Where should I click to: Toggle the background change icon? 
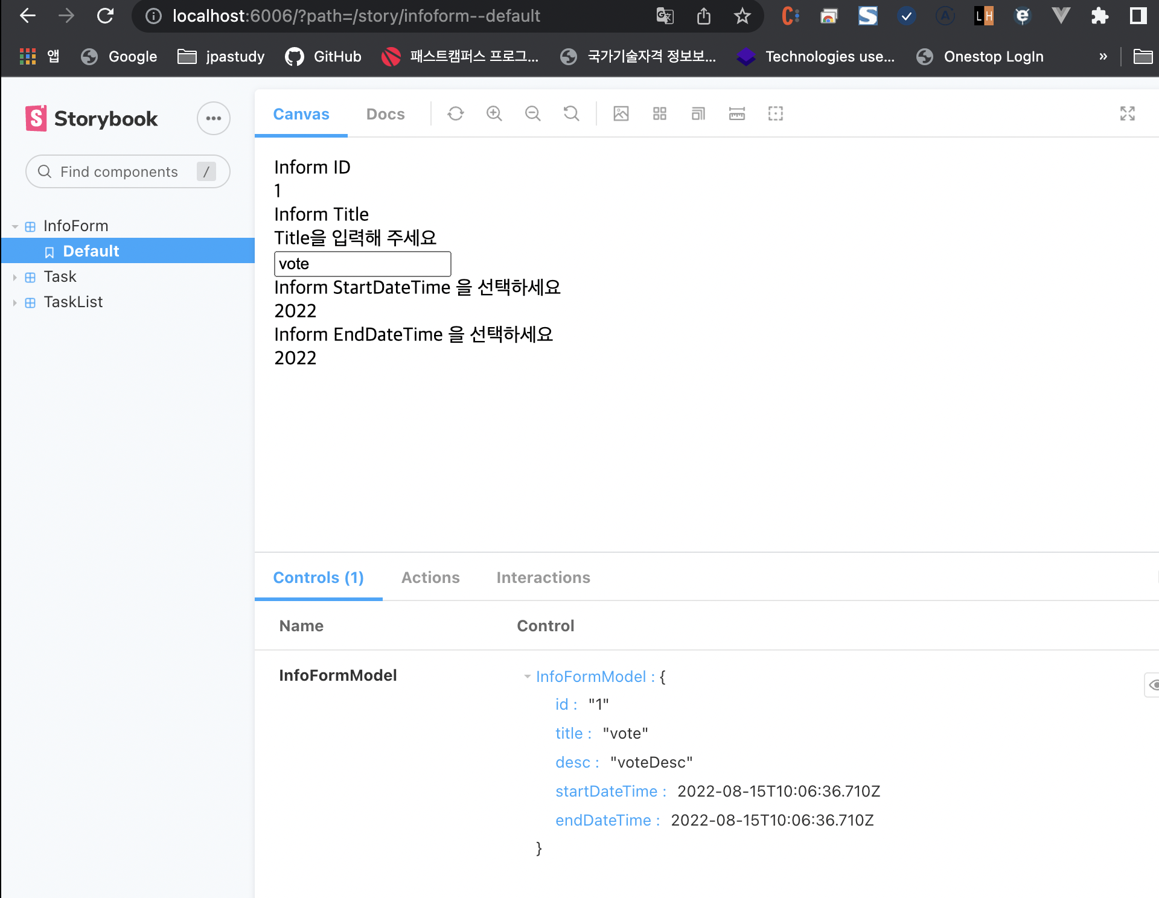click(x=621, y=113)
